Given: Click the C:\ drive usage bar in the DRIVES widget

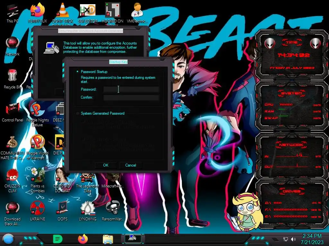Looking at the screenshot, I should [x=277, y=203].
